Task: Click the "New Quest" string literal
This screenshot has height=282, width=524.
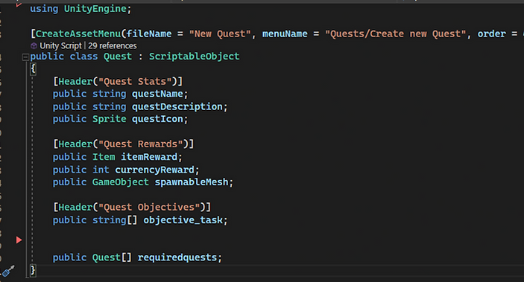Action: pos(220,33)
